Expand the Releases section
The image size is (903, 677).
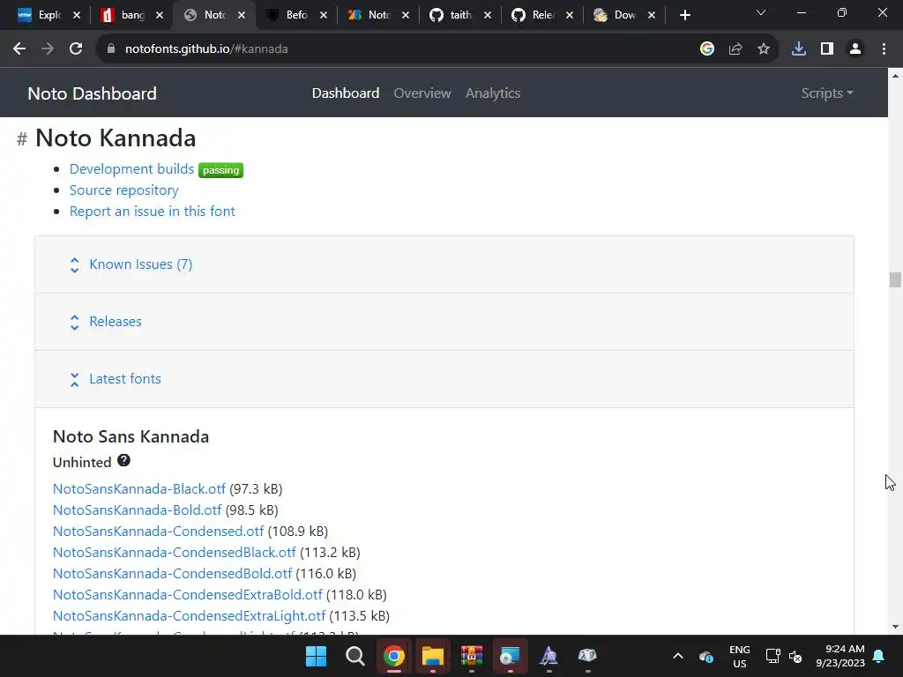click(x=116, y=321)
